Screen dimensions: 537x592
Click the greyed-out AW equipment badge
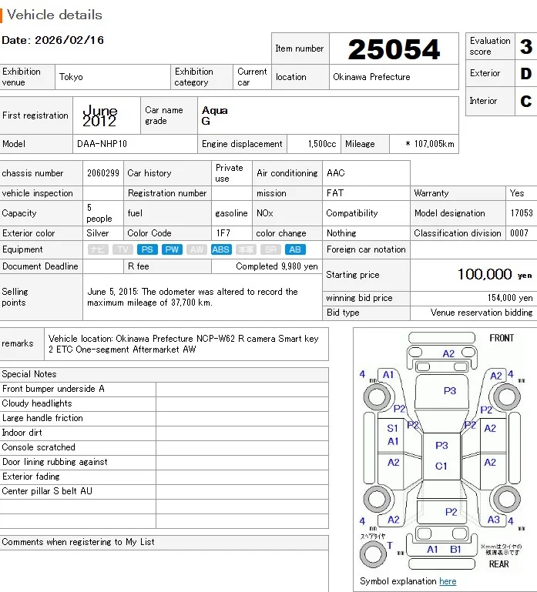pyautogui.click(x=196, y=249)
